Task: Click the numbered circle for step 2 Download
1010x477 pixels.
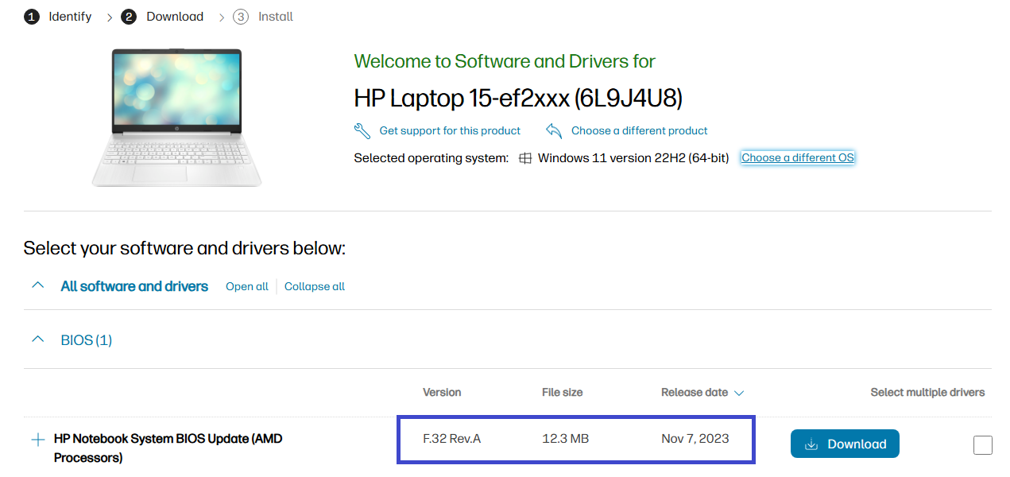Action: click(x=128, y=16)
